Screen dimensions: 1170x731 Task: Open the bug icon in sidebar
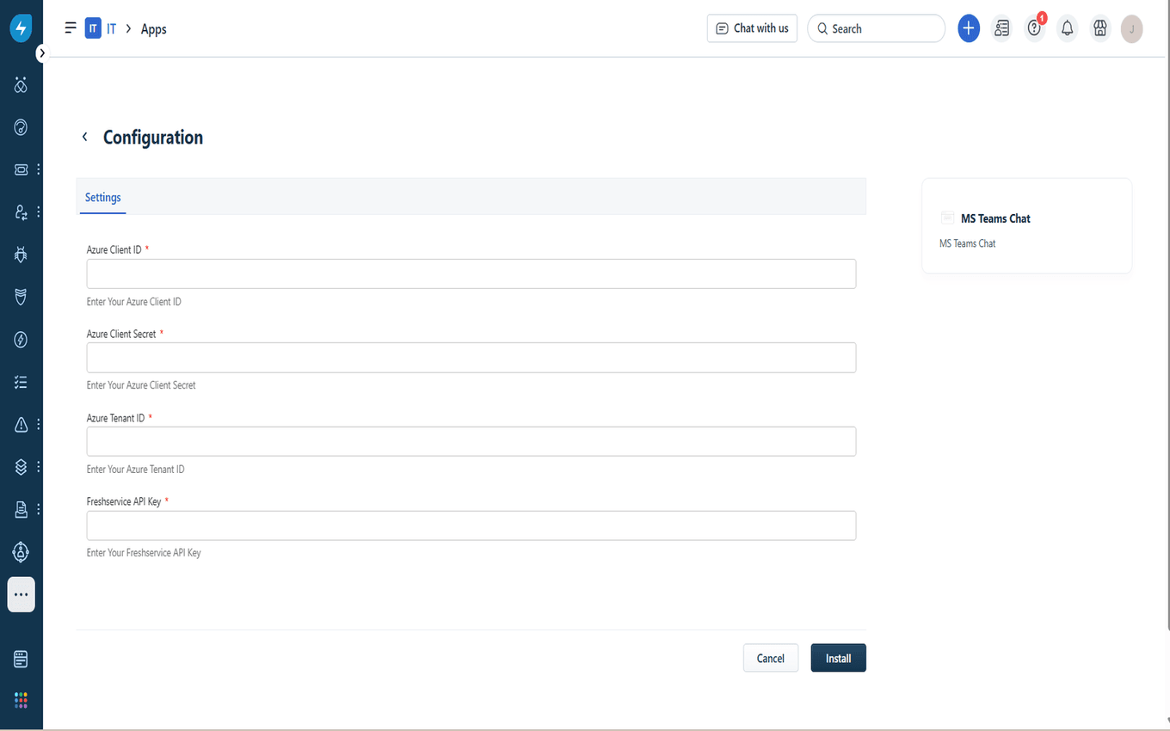(x=22, y=255)
